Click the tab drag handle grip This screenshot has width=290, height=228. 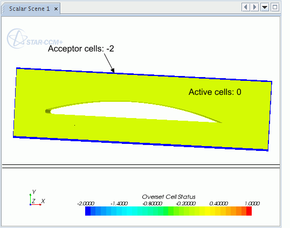point(3,9)
